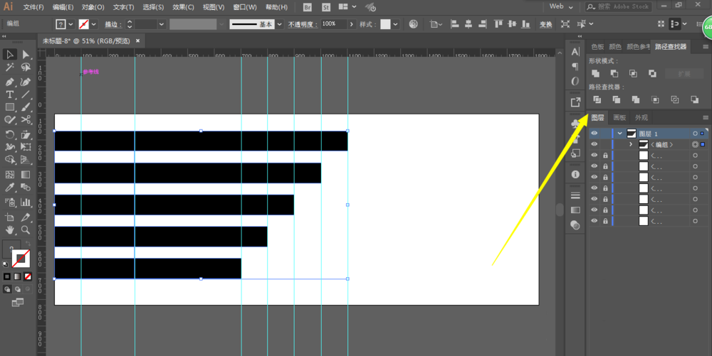Choose the Rectangle tool

pyautogui.click(x=9, y=107)
